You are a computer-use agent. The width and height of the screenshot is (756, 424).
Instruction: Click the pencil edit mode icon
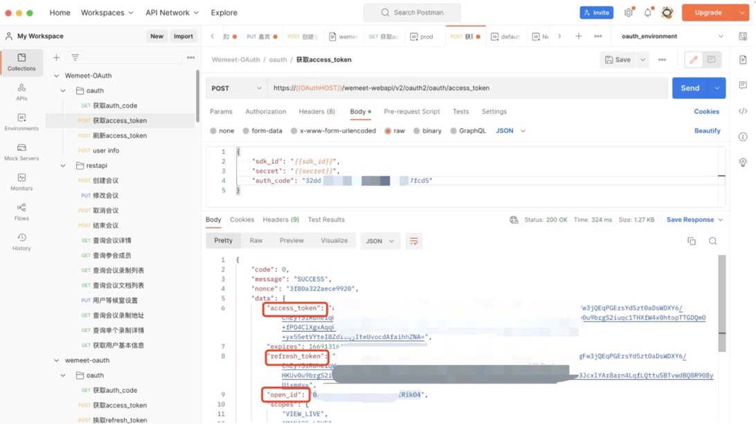694,59
